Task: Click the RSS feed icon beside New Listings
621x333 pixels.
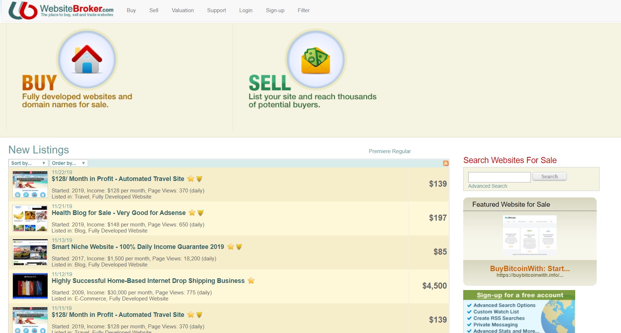Action: [446, 163]
